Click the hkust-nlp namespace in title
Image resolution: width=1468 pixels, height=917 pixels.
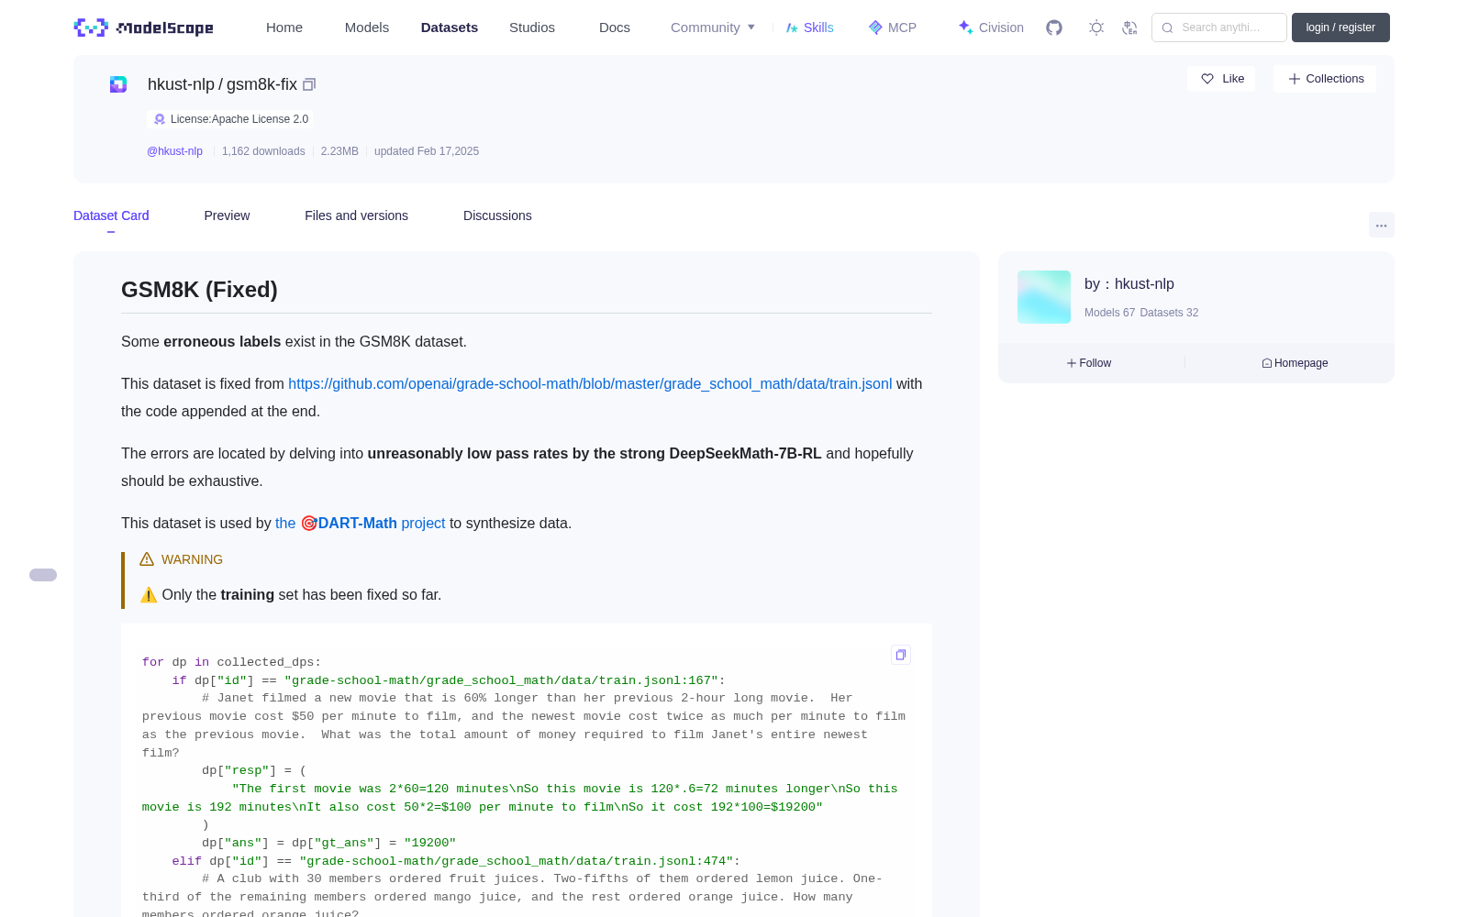pyautogui.click(x=181, y=84)
